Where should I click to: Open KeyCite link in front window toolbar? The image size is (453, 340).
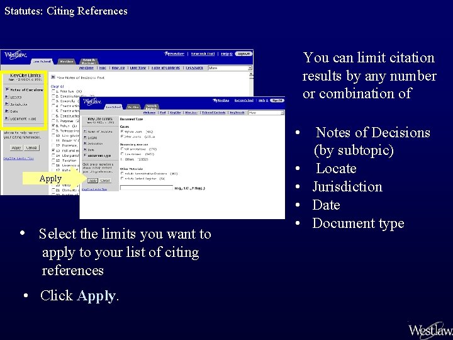pyautogui.click(x=176, y=113)
